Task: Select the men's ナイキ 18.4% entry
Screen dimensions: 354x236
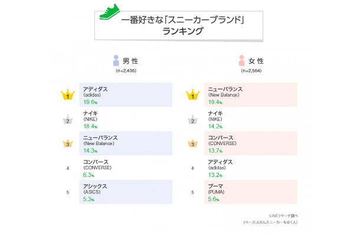Action: click(125, 119)
